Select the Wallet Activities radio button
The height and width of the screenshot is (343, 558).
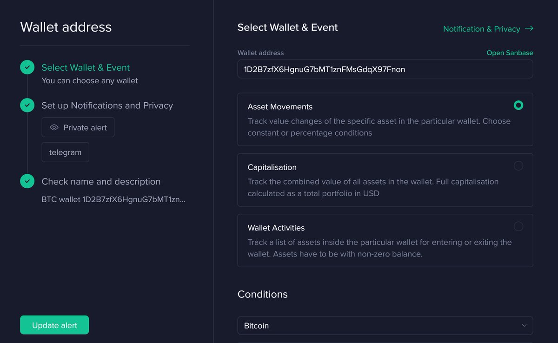tap(518, 226)
